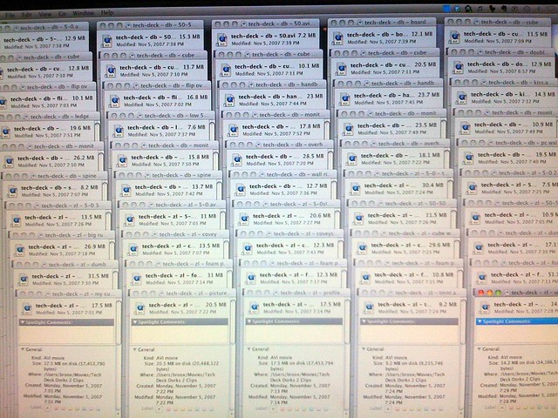Collapse General section in the 'zl - my cu' window
The width and height of the screenshot is (558, 418).
(x=23, y=349)
